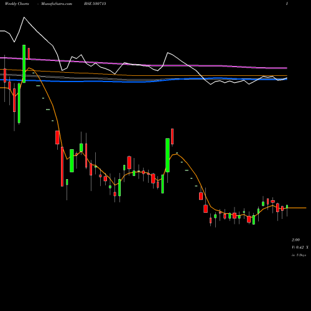Screen dimensions: 311x311
Task: Click the "in 5 Days" label
Action: 299,255
